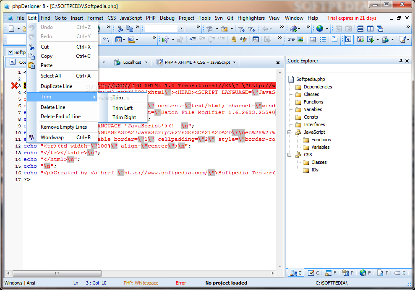Select Remove Empty Lines in the Edit menu
The image size is (415, 290).
tap(63, 127)
